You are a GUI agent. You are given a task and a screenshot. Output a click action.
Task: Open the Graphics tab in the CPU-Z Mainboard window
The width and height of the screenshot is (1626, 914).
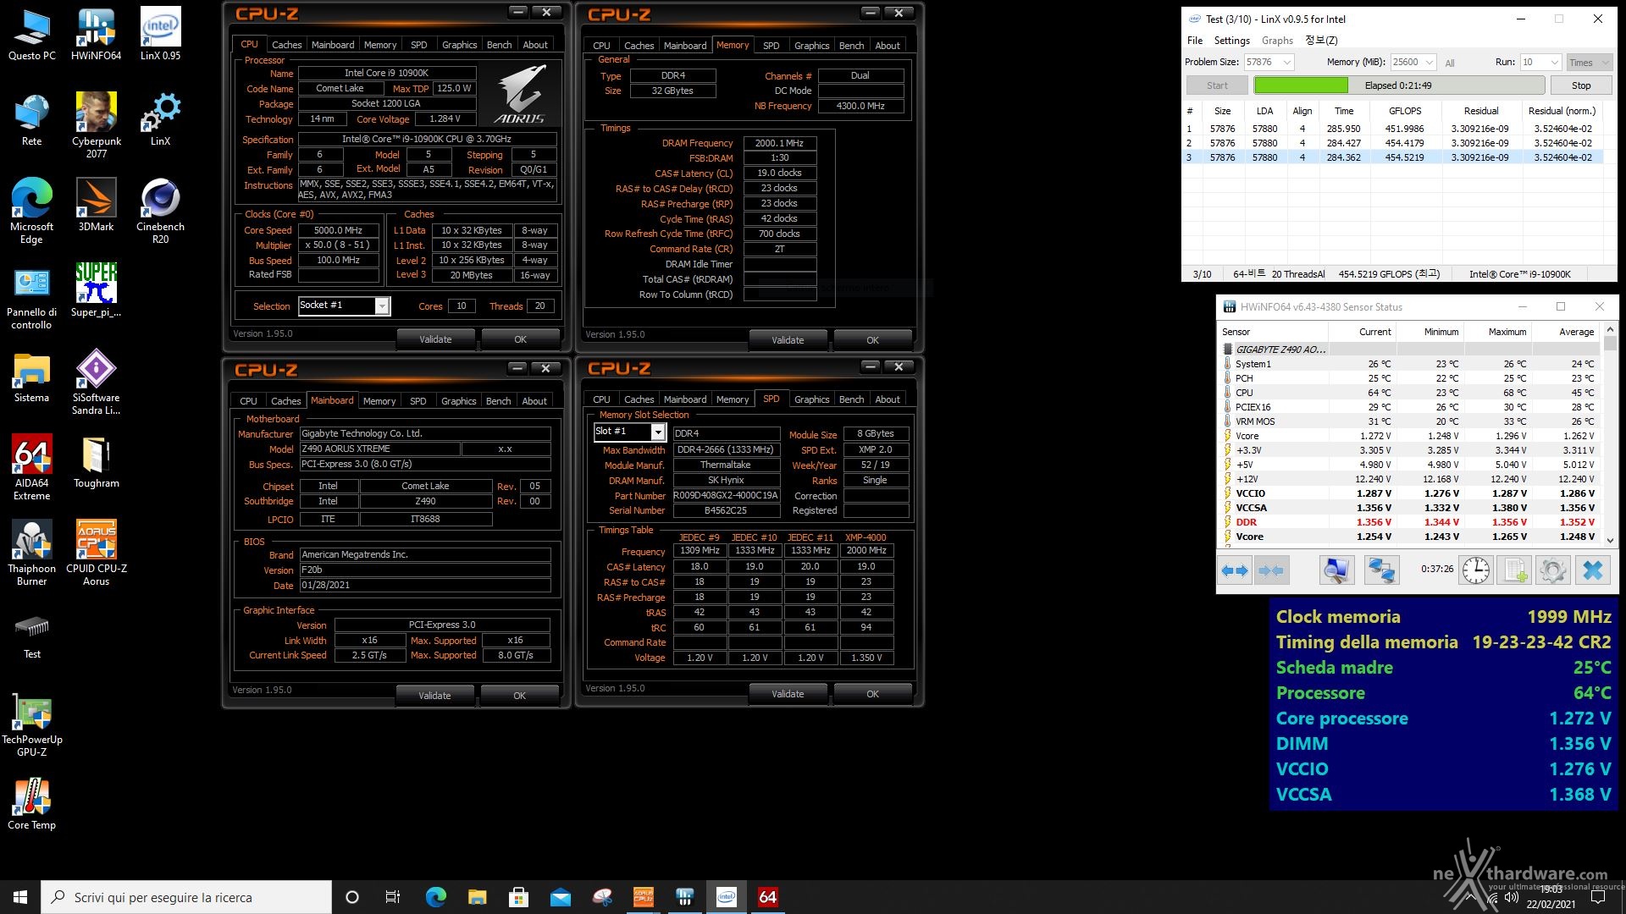[x=459, y=401]
